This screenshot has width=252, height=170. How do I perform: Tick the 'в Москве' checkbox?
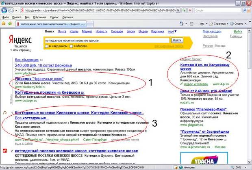click(71, 46)
